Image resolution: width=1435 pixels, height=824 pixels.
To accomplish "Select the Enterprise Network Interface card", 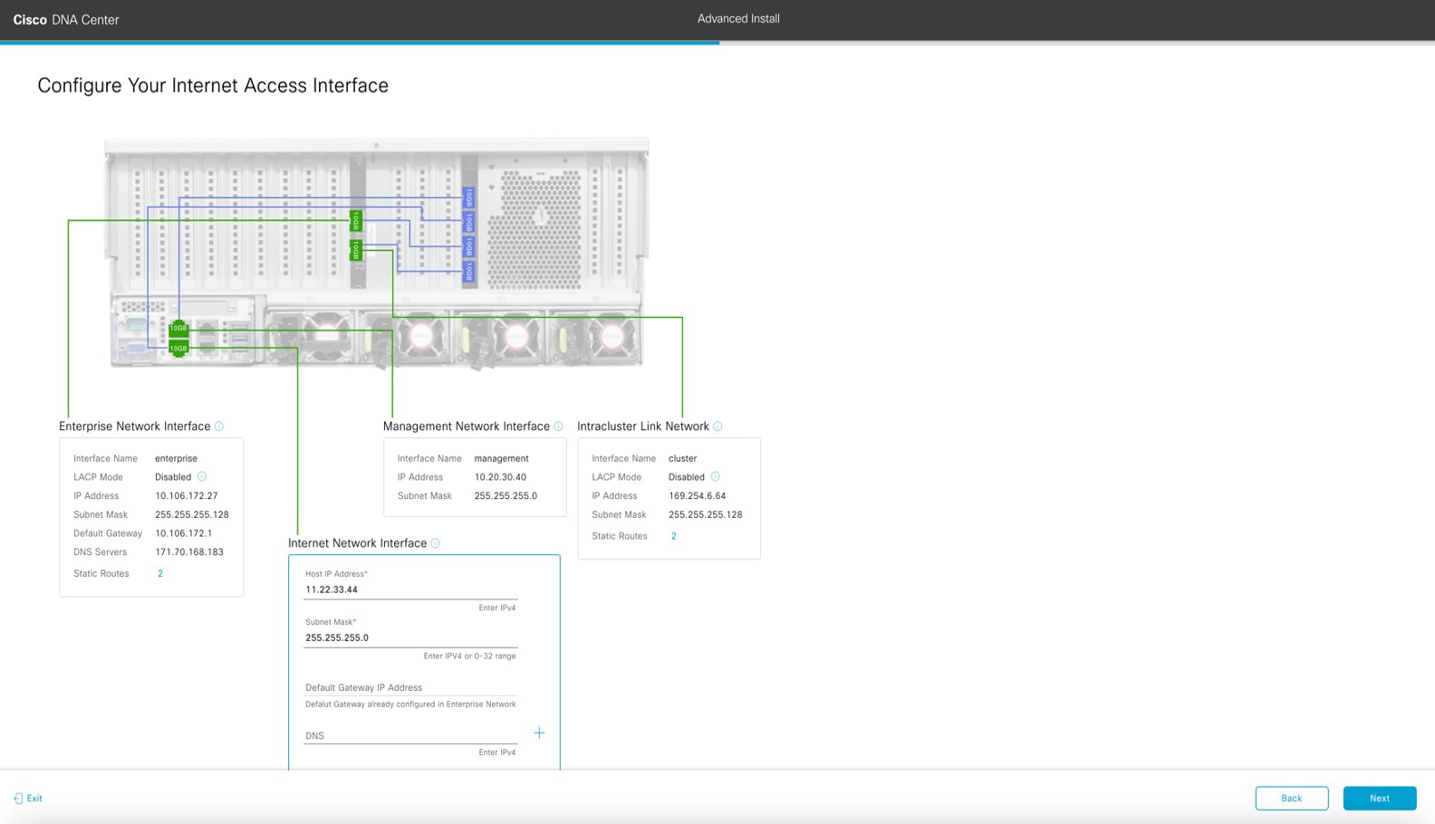I will pyautogui.click(x=151, y=517).
